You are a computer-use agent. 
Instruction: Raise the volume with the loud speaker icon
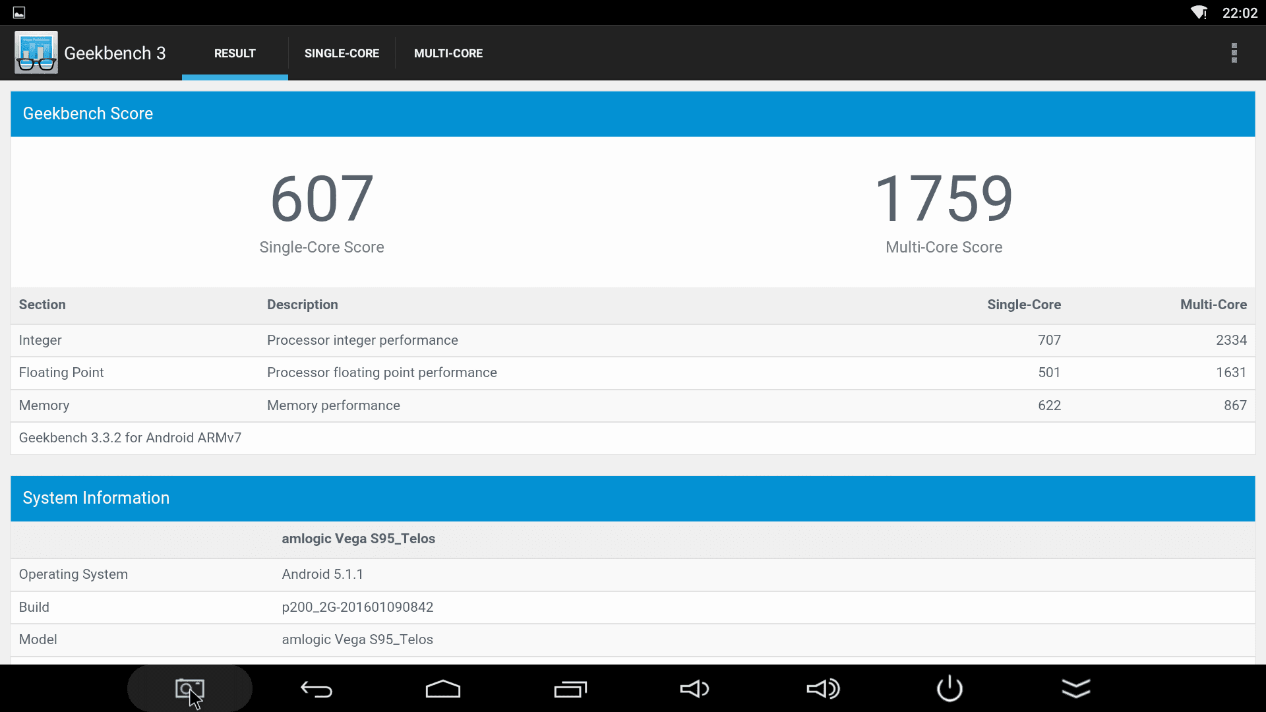click(824, 689)
